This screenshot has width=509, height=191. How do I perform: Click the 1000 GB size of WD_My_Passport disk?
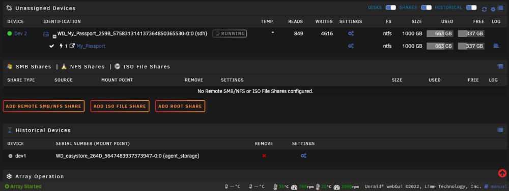(412, 33)
